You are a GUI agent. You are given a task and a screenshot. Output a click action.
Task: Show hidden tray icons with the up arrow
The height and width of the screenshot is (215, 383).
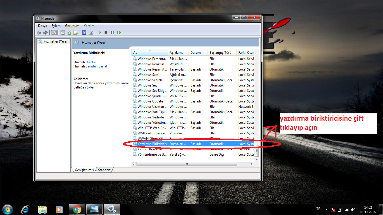[x=326, y=210]
